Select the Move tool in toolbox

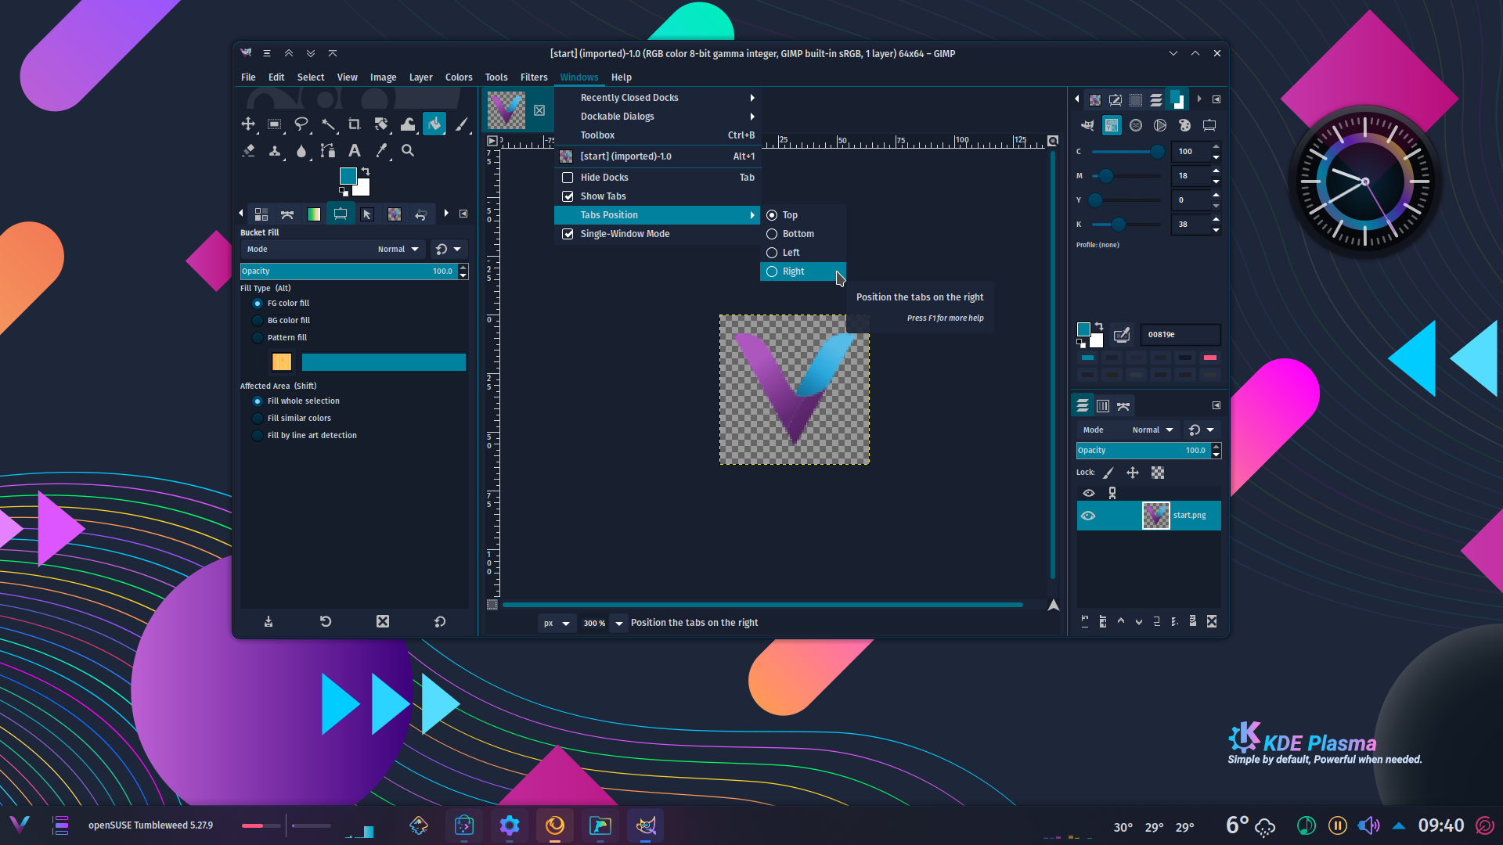[248, 124]
